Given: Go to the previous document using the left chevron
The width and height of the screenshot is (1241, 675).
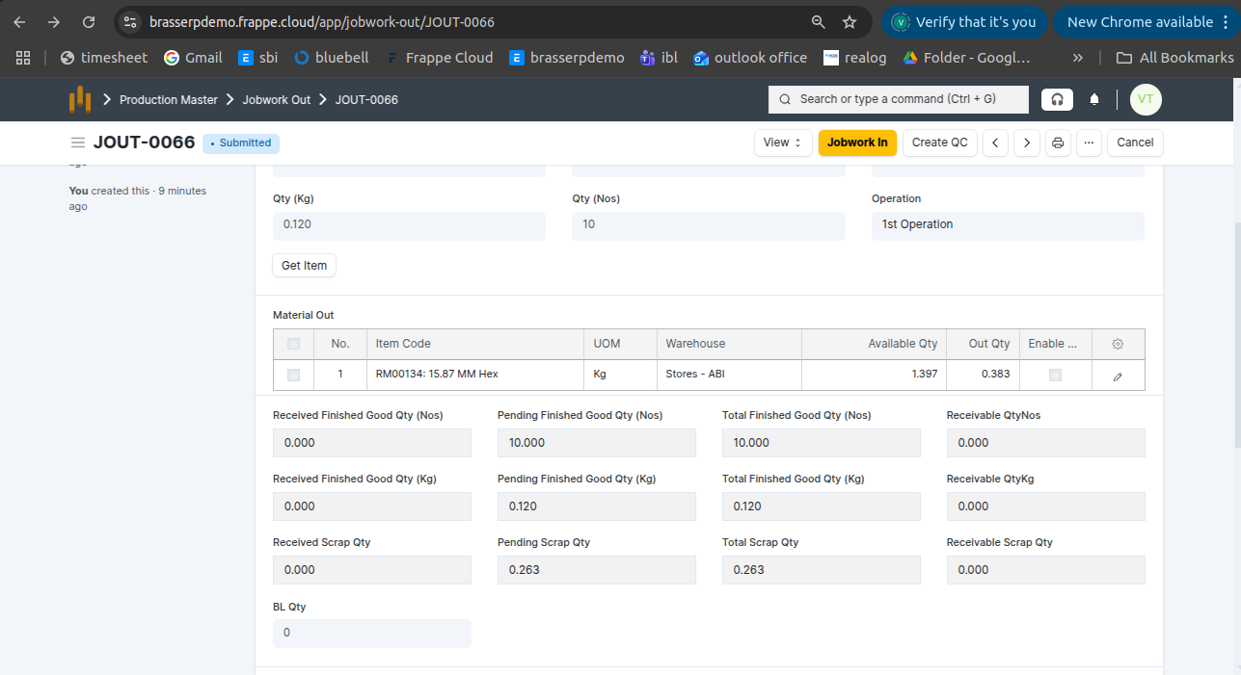Looking at the screenshot, I should coord(995,143).
